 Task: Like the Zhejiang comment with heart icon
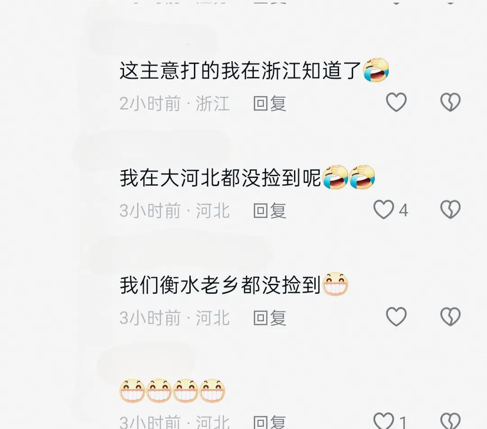point(396,102)
